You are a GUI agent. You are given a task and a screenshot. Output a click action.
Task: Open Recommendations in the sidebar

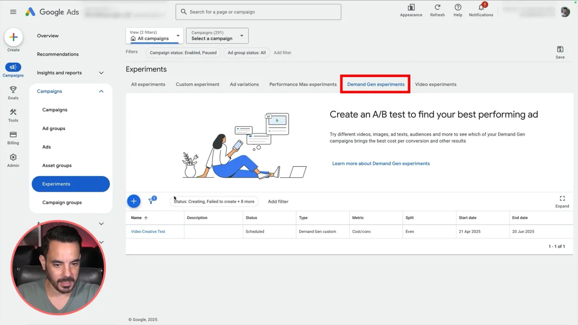click(x=58, y=54)
